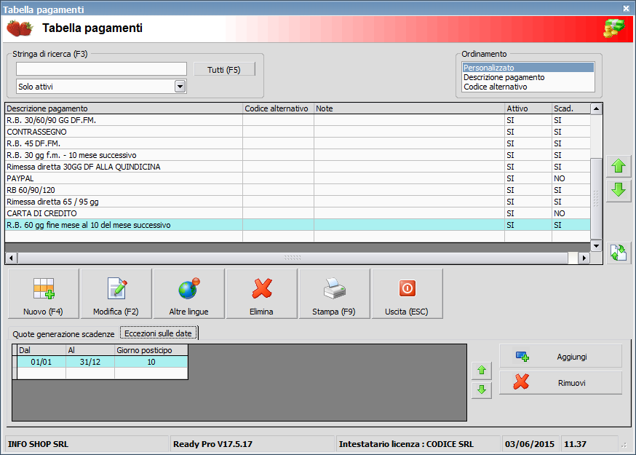Move selected payment up with green arrow
This screenshot has width=636, height=455.
(x=619, y=166)
